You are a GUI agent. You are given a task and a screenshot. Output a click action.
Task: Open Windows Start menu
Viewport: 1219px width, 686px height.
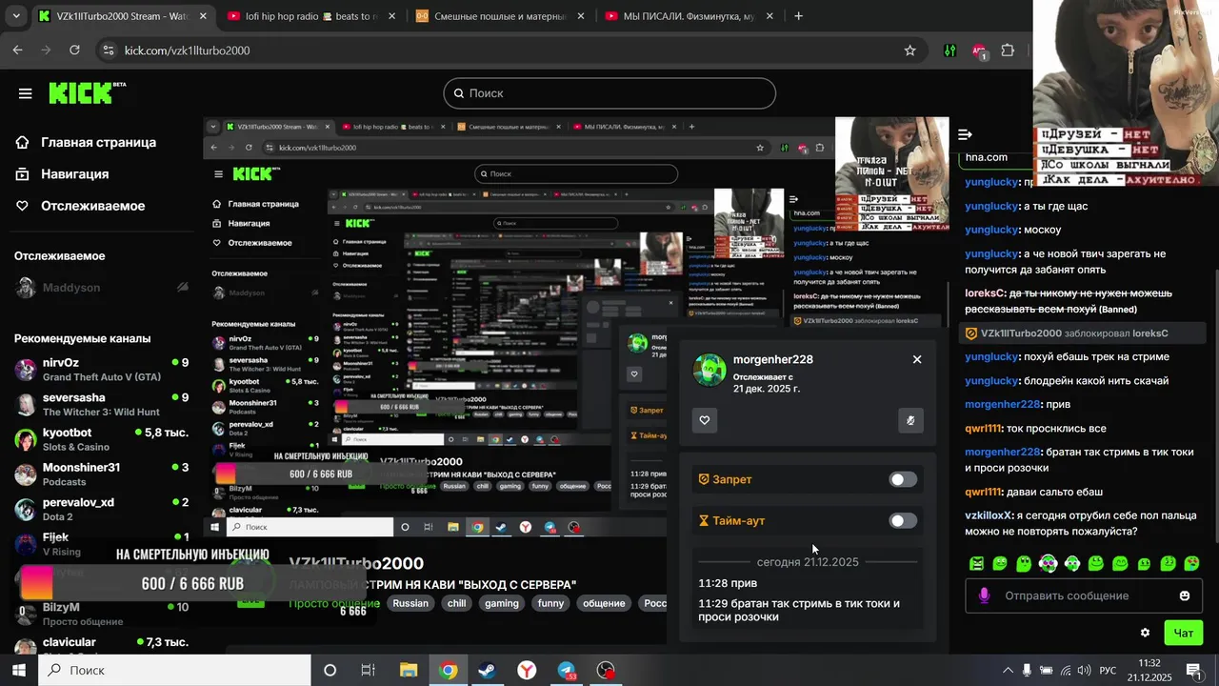18,670
